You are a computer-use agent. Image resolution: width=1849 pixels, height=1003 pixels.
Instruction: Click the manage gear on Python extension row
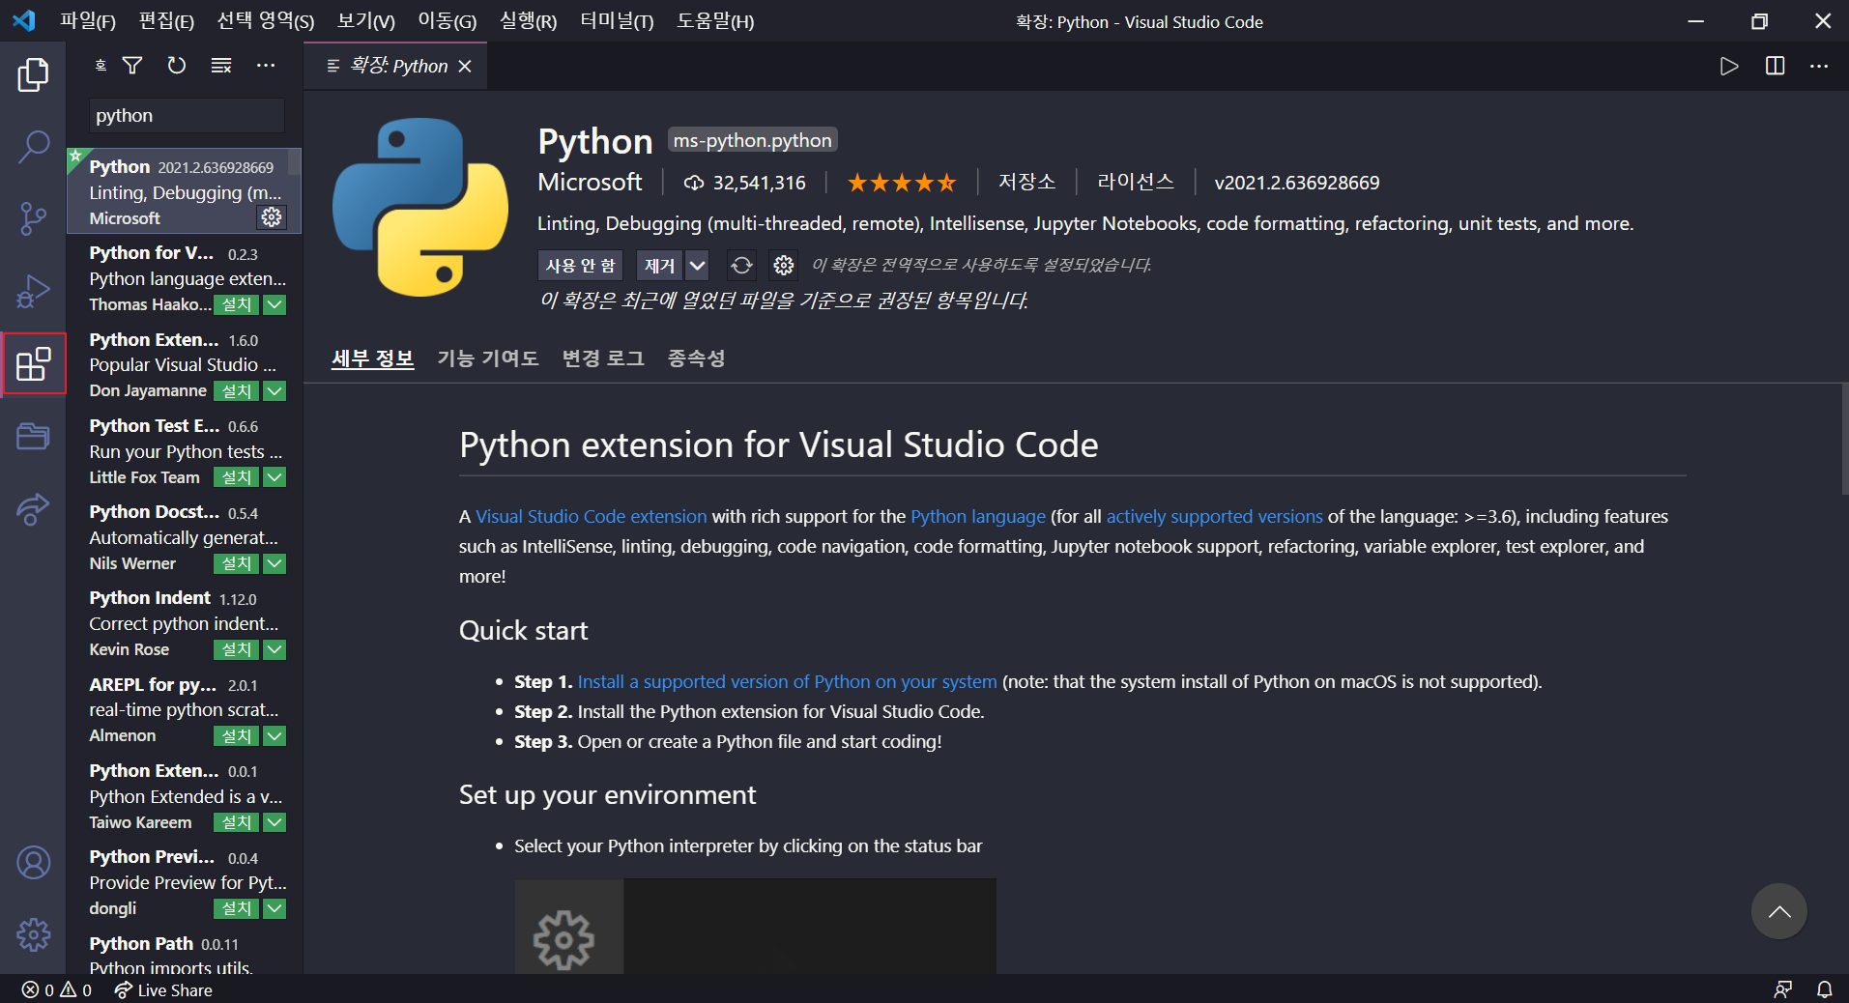coord(272,217)
